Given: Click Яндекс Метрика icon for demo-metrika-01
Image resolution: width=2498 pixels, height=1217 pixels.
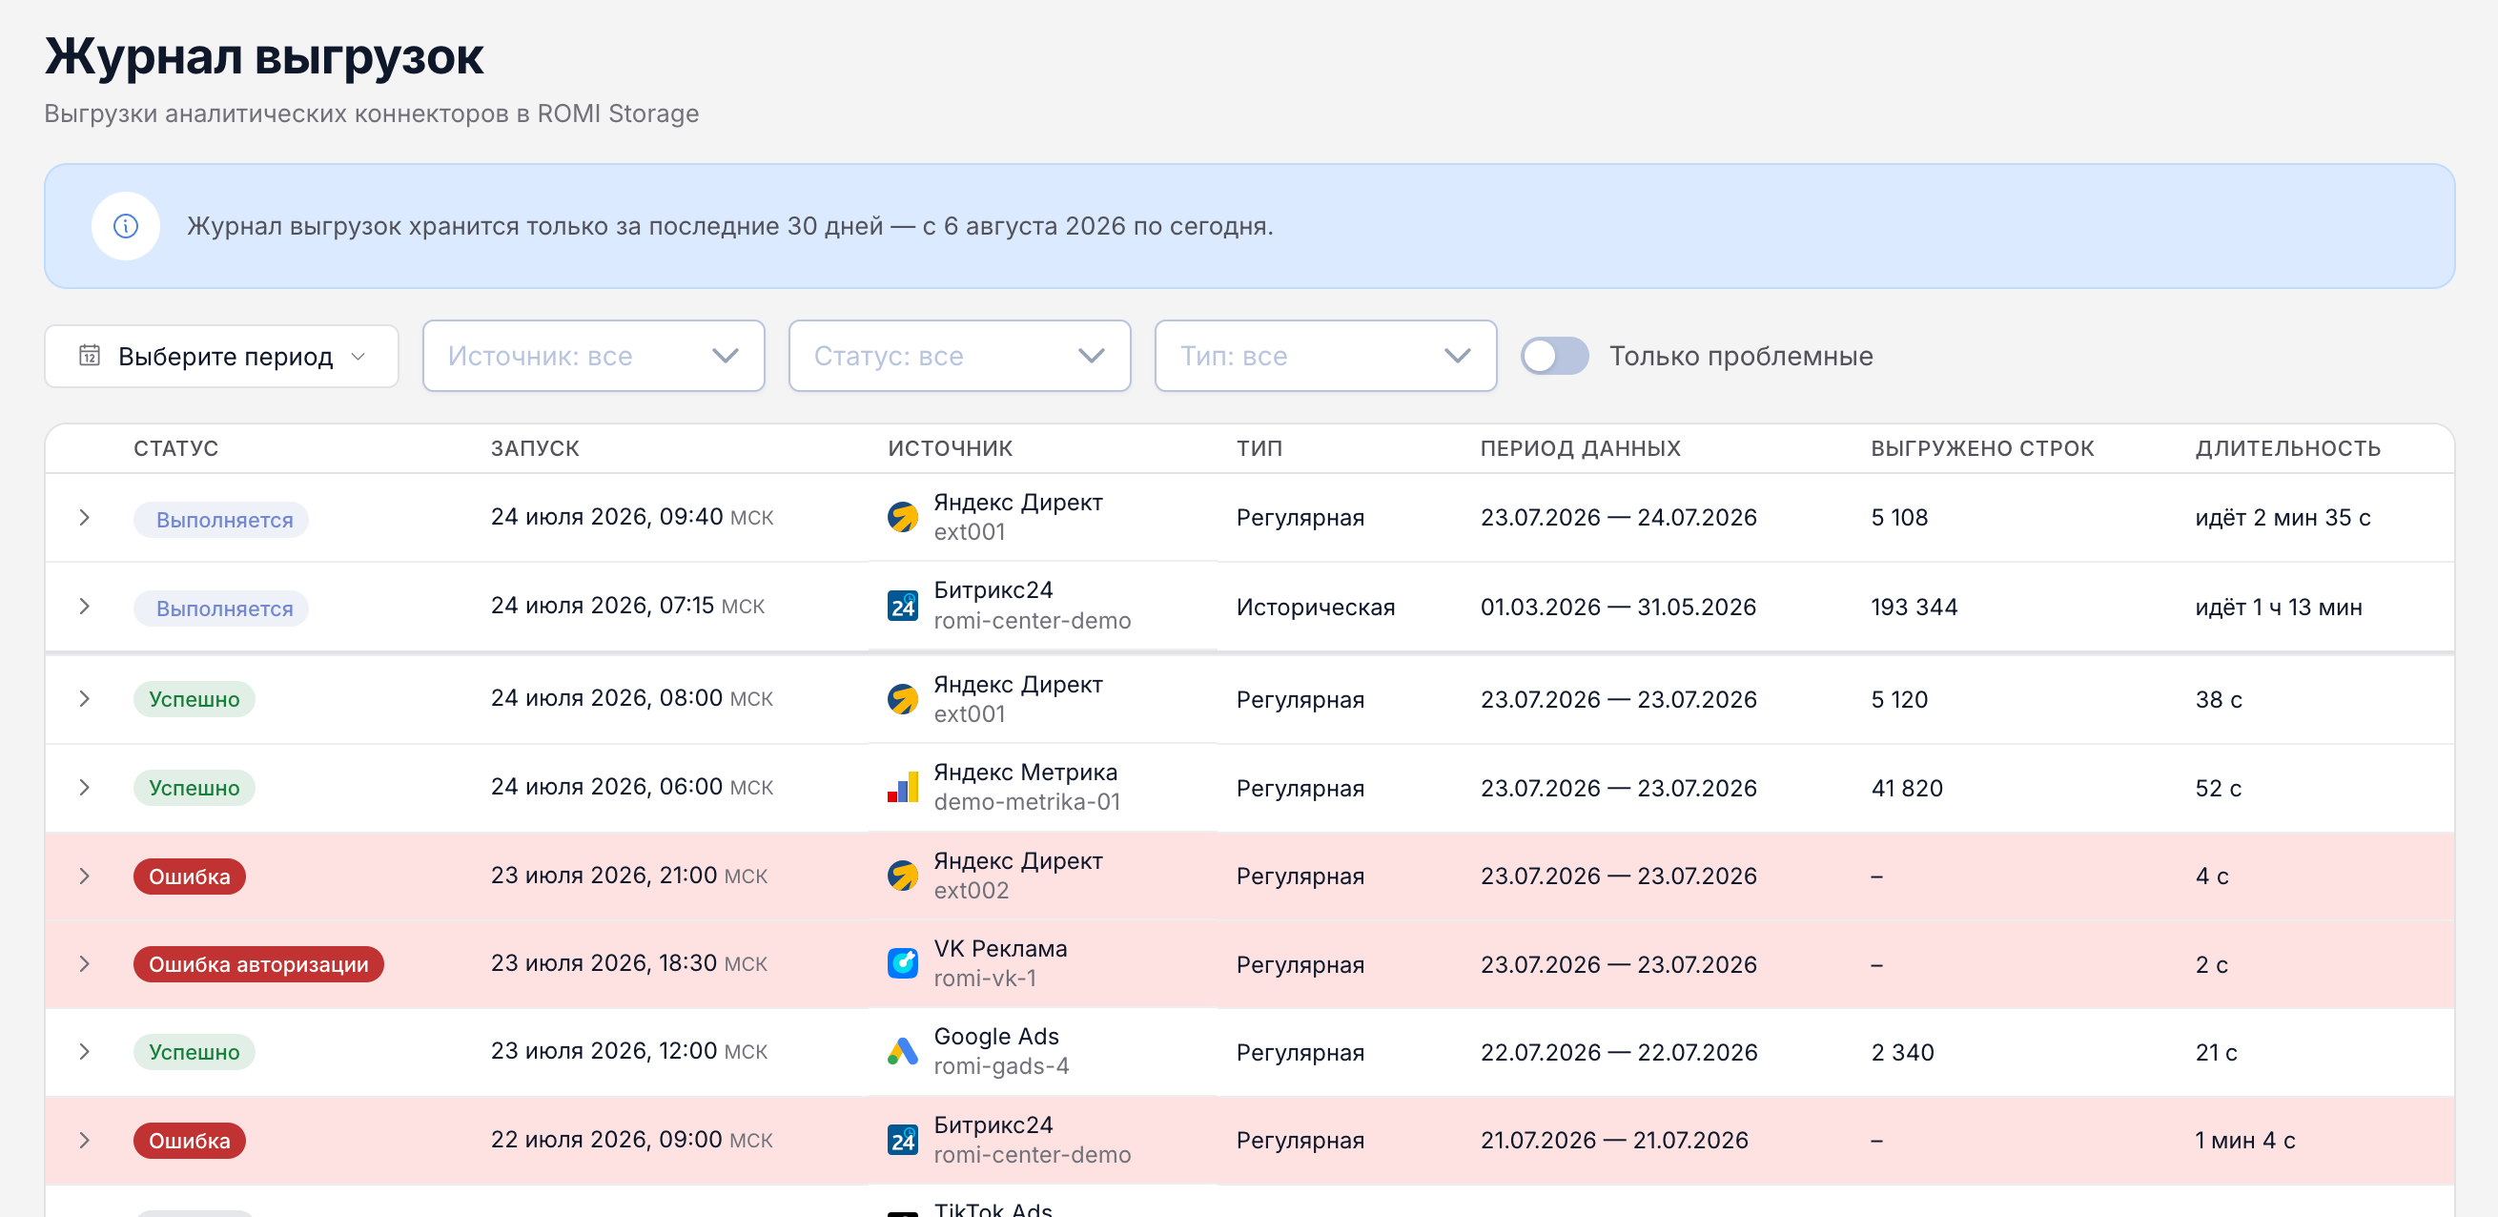Looking at the screenshot, I should click(903, 788).
